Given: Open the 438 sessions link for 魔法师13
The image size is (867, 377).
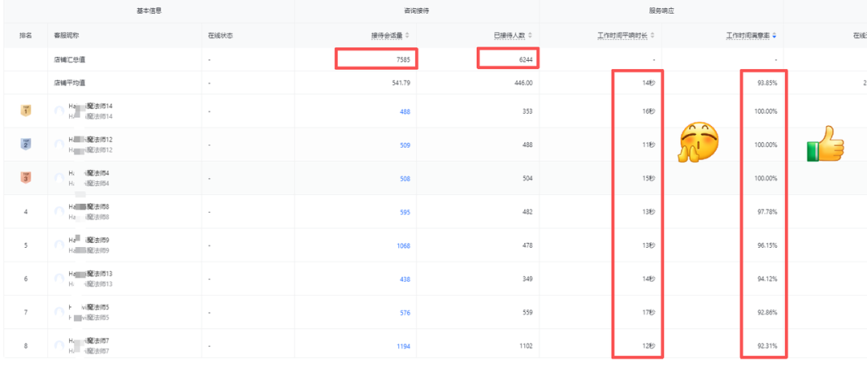Looking at the screenshot, I should tap(405, 279).
